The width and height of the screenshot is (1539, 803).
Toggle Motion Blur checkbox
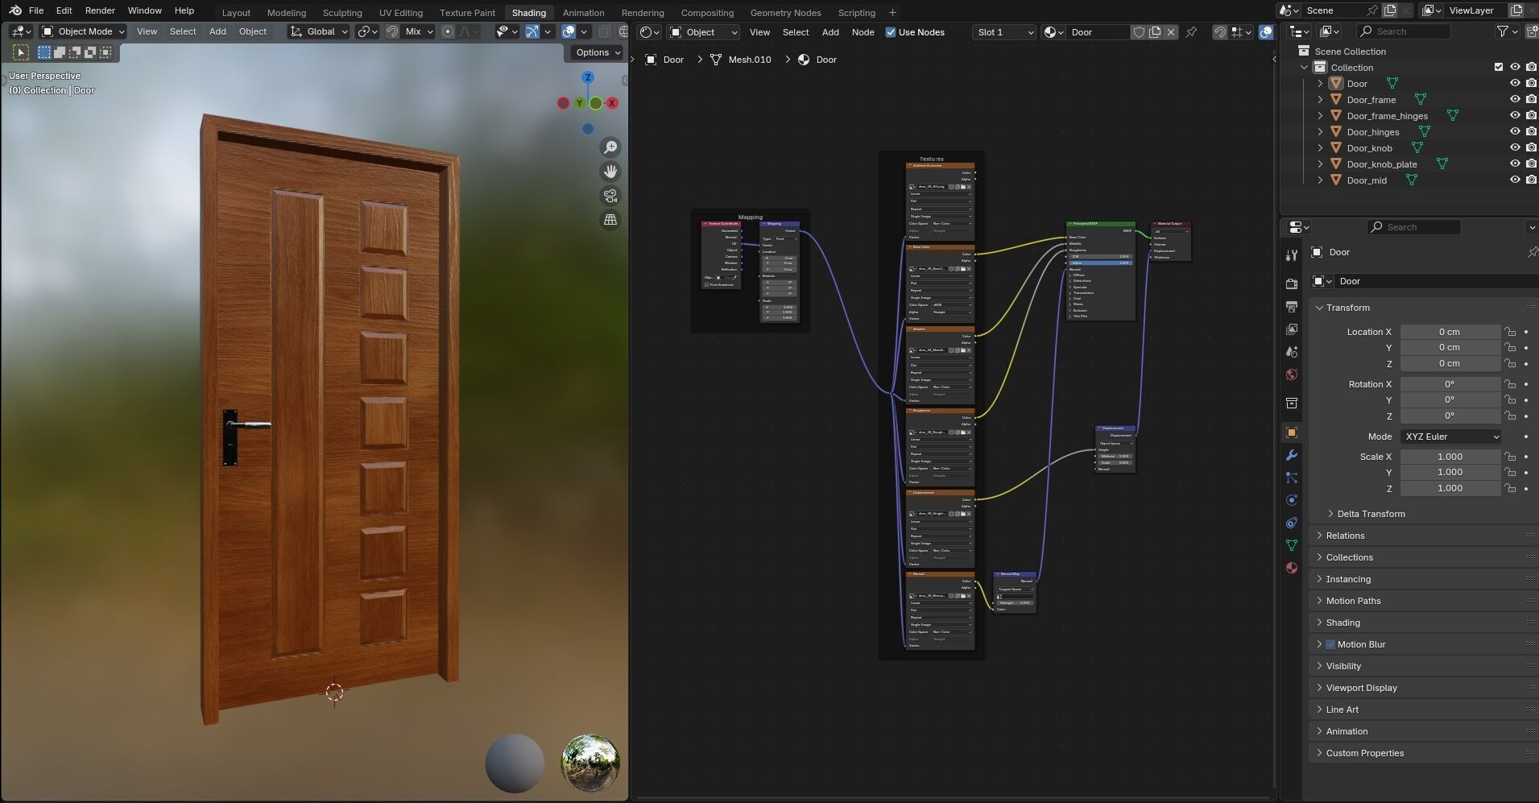[1330, 644]
